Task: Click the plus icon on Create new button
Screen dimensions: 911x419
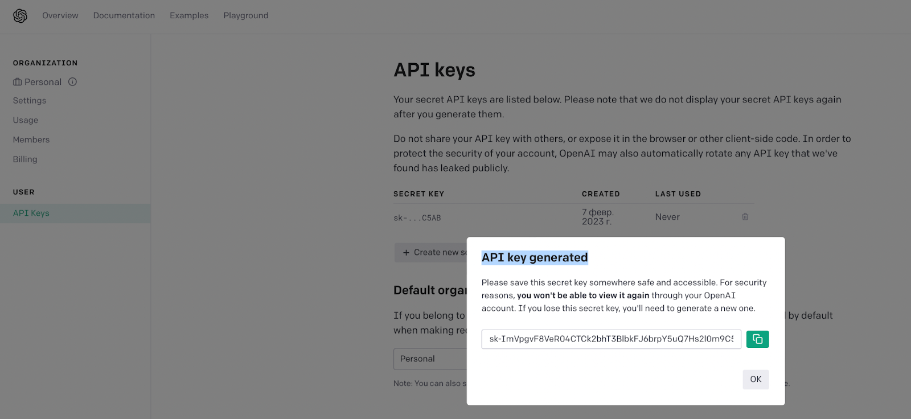Action: [406, 253]
